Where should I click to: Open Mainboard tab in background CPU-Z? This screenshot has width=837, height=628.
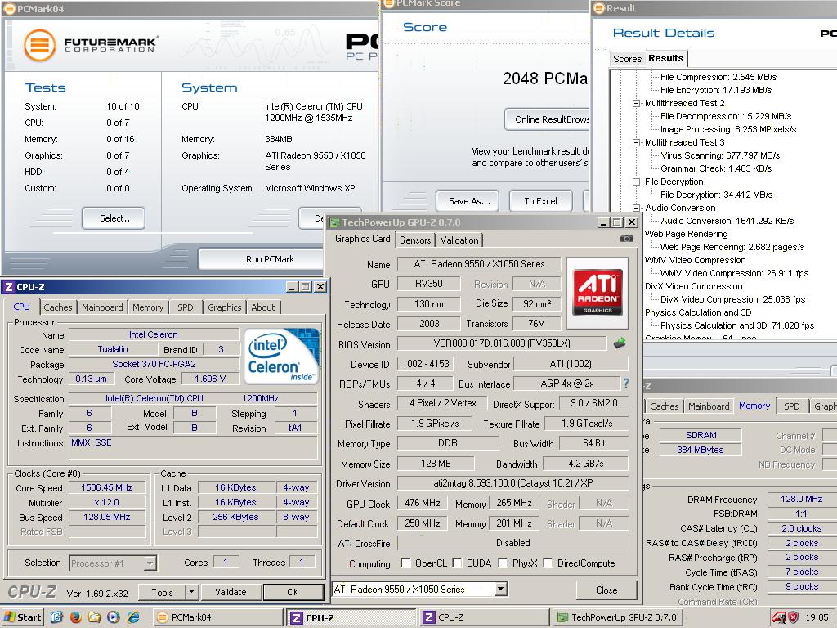coord(709,406)
